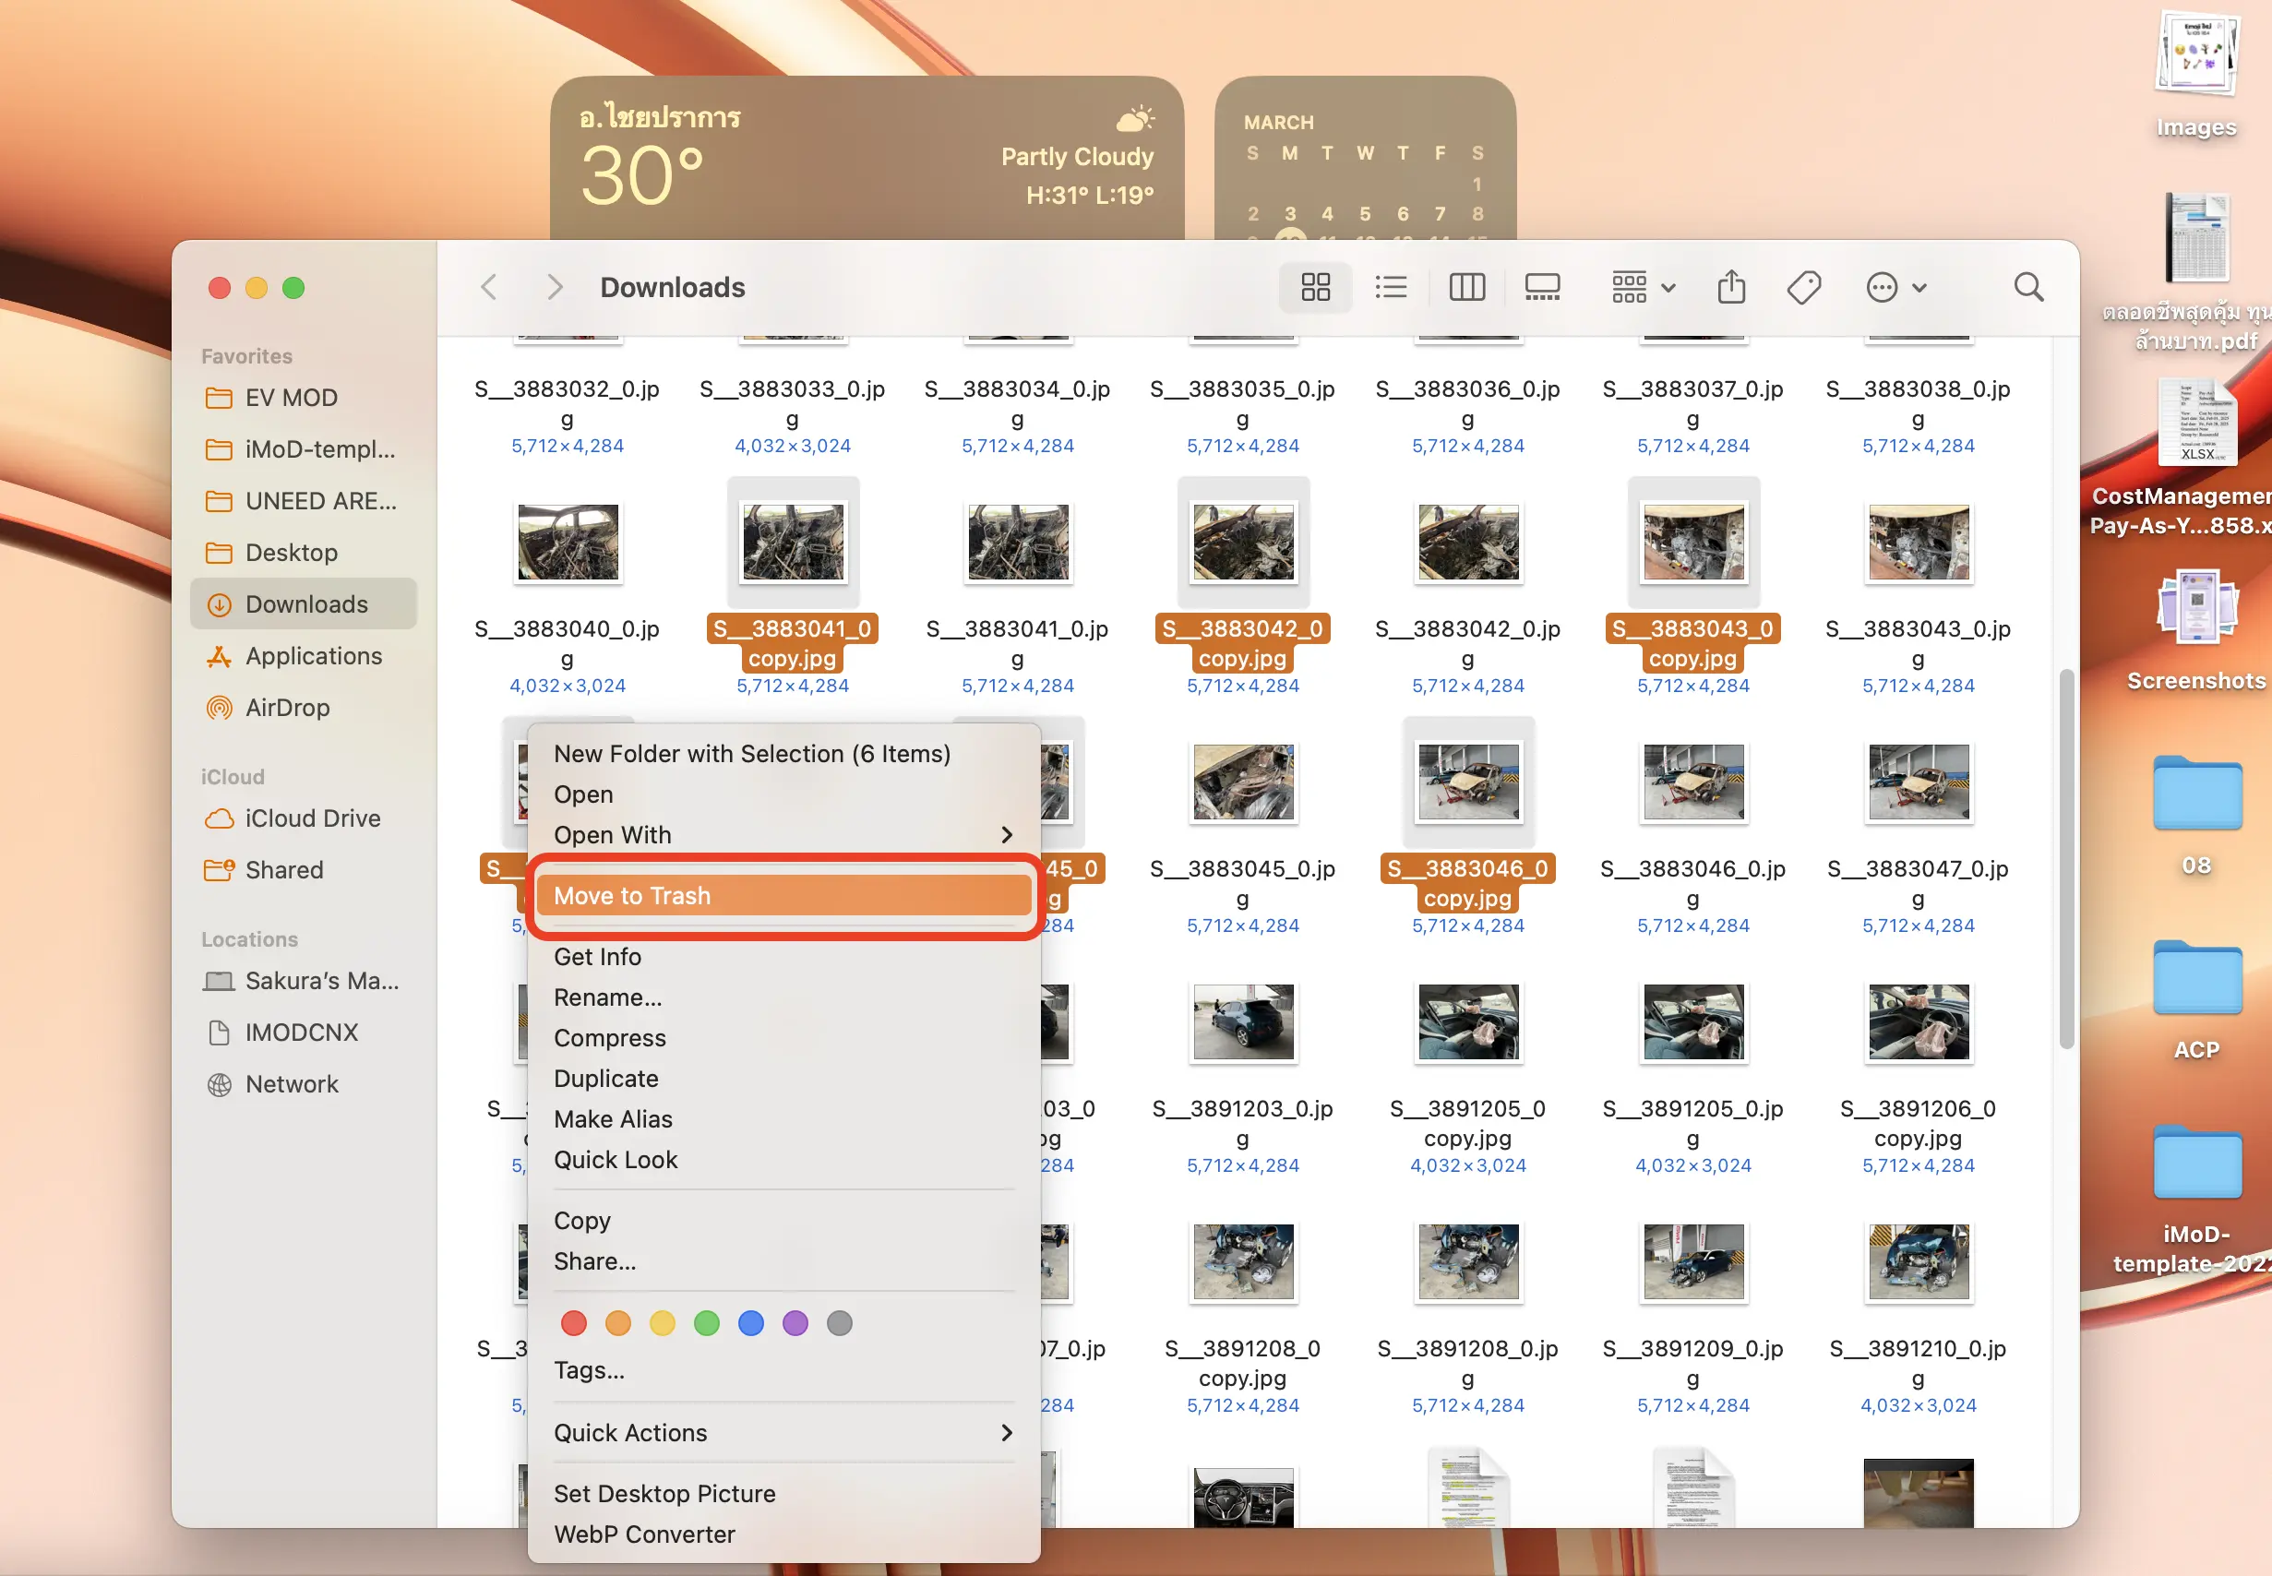Apply the blue tag color
Image resolution: width=2272 pixels, height=1576 pixels.
tap(750, 1323)
